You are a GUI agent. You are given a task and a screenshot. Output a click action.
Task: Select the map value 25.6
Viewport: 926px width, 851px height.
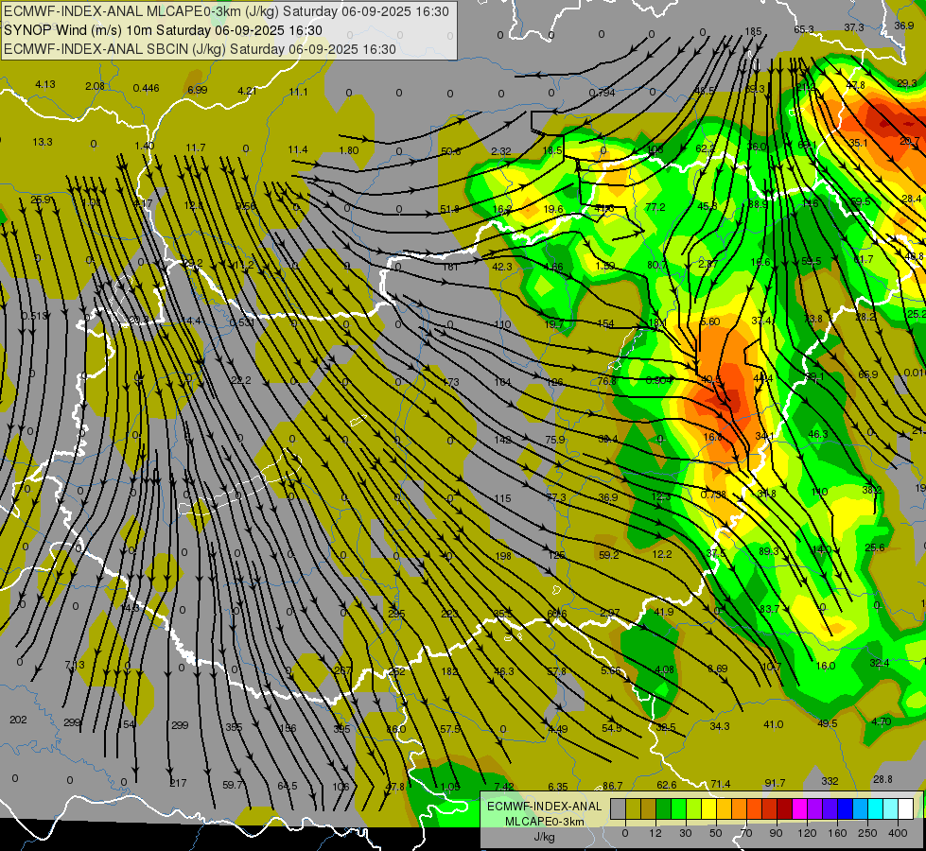pos(875,548)
